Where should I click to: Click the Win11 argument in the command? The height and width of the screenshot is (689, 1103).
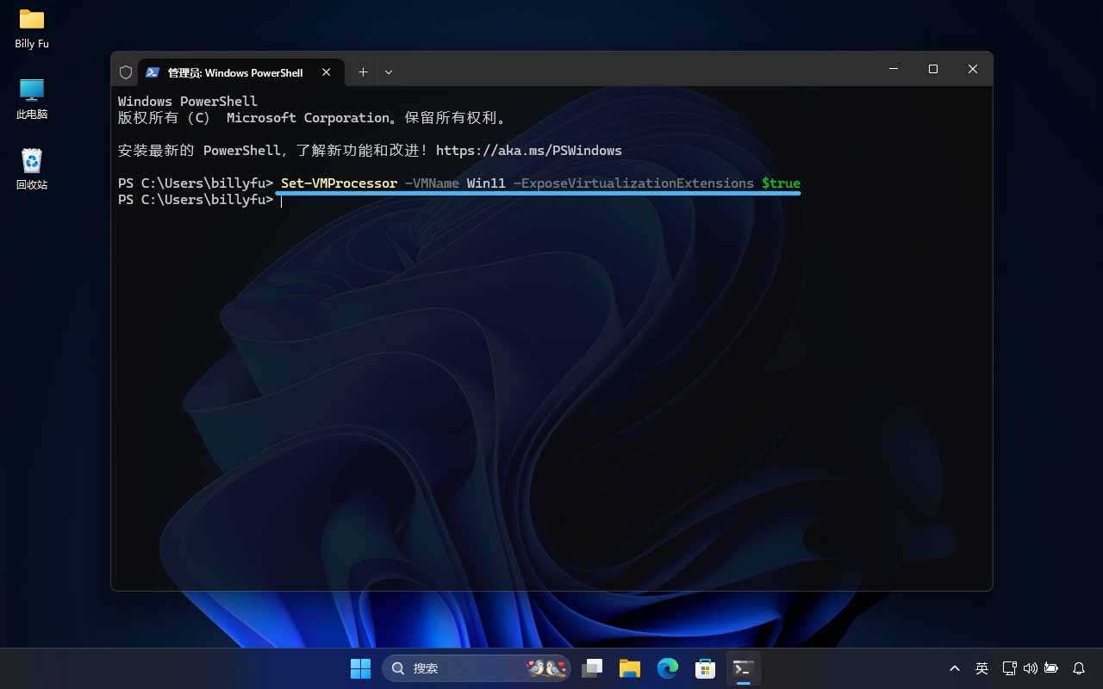point(486,183)
